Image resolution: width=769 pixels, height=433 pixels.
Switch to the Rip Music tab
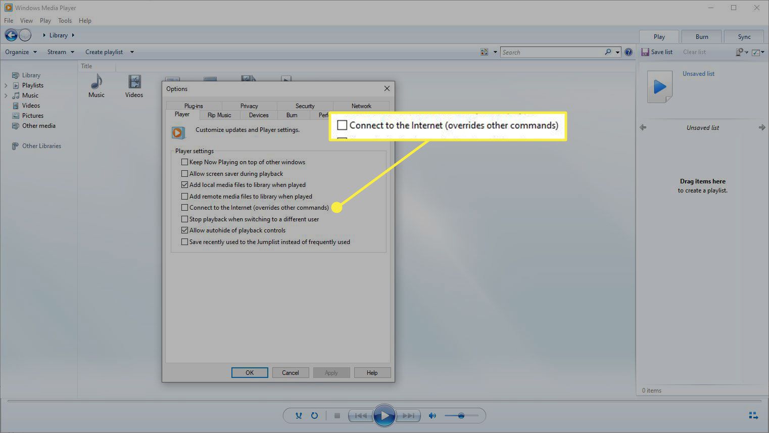pos(219,115)
